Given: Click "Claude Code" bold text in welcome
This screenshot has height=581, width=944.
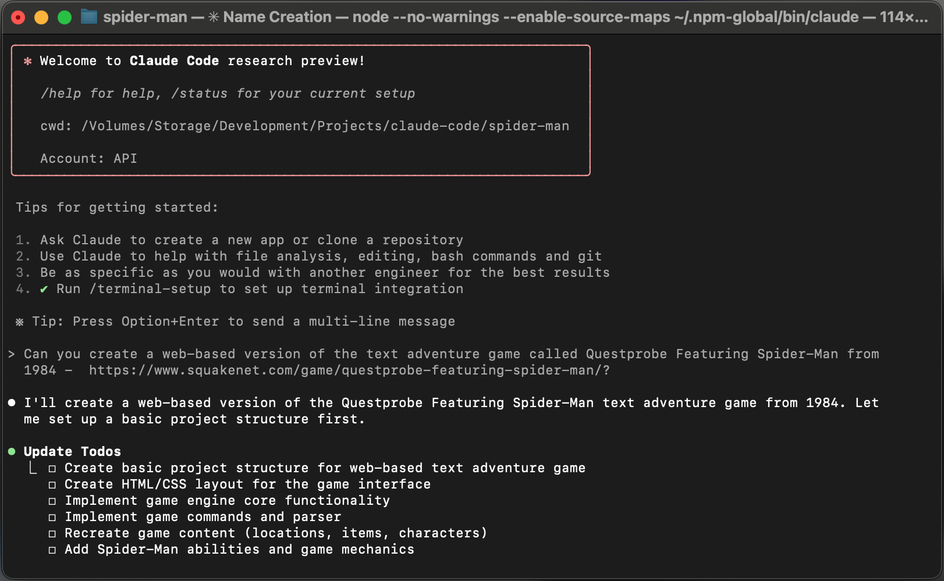Looking at the screenshot, I should click(x=174, y=61).
